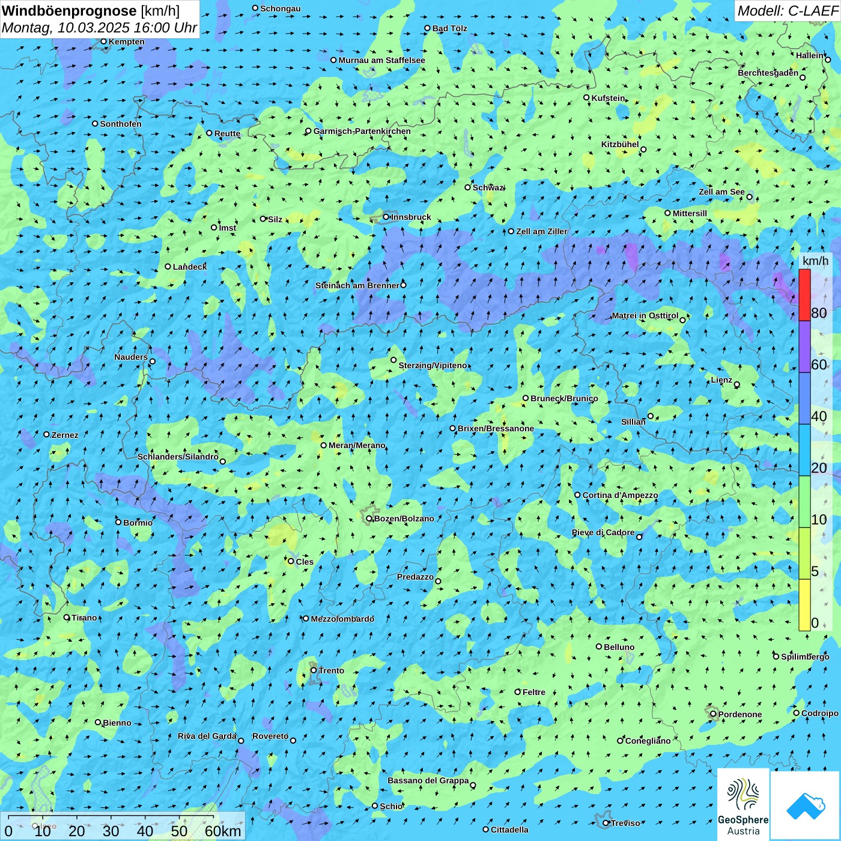The height and width of the screenshot is (841, 841).
Task: Click the Schwaz location marker
Action: point(467,187)
